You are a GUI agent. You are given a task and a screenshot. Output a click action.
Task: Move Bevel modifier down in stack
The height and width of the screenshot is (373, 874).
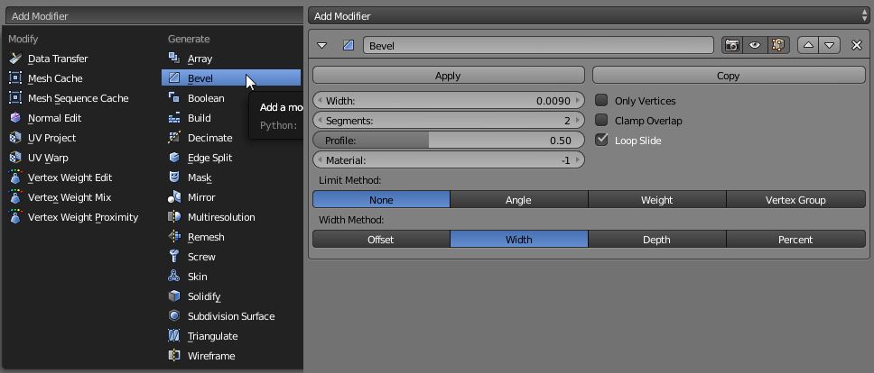click(829, 45)
